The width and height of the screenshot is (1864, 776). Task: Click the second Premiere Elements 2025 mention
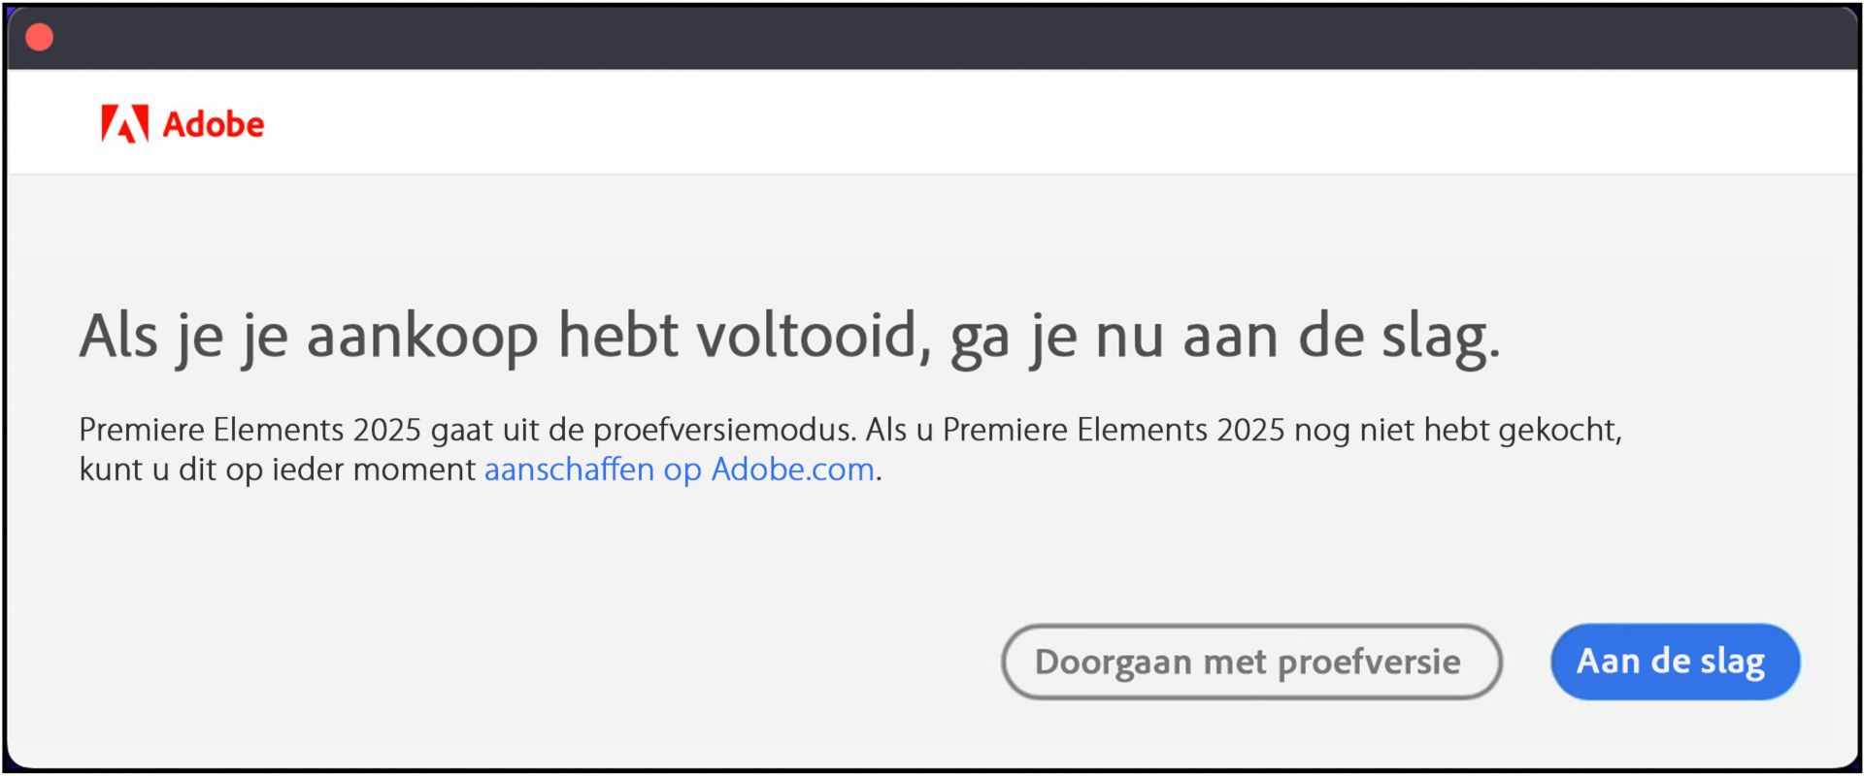point(1114,430)
